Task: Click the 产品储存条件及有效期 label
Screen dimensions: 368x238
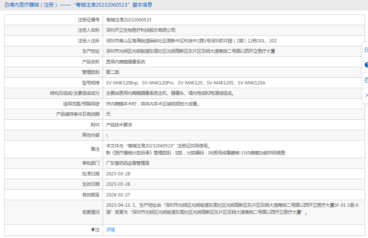Action: point(78,114)
